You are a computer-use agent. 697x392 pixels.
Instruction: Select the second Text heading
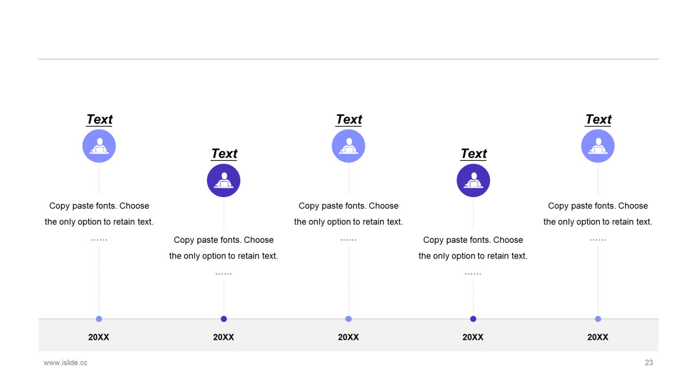point(224,154)
